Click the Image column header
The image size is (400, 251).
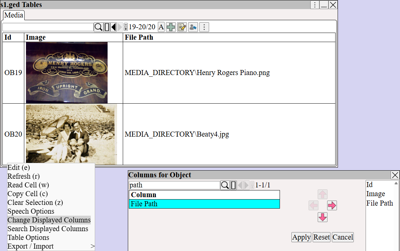[74, 37]
